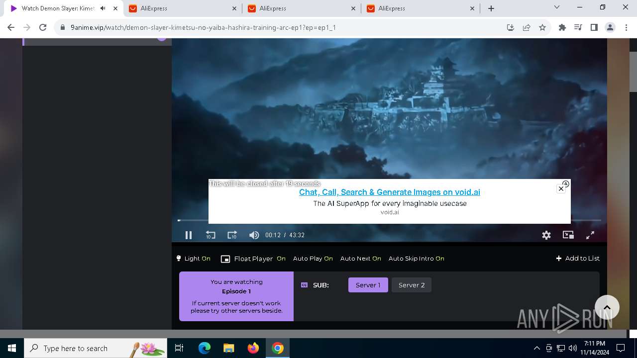
Task: Click the void.ai domain text
Action: (390, 212)
